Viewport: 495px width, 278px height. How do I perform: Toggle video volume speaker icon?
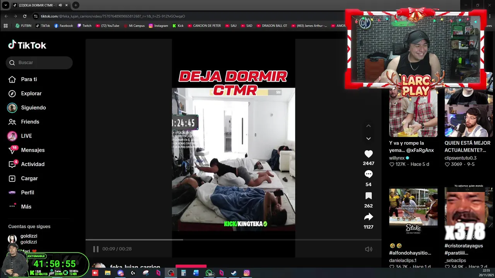[369, 249]
